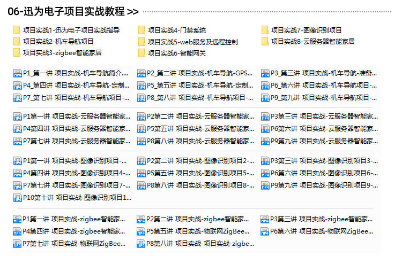
Task: Click MP4 icon of P9_第九讲 机车导航项目
Action: (x=265, y=98)
